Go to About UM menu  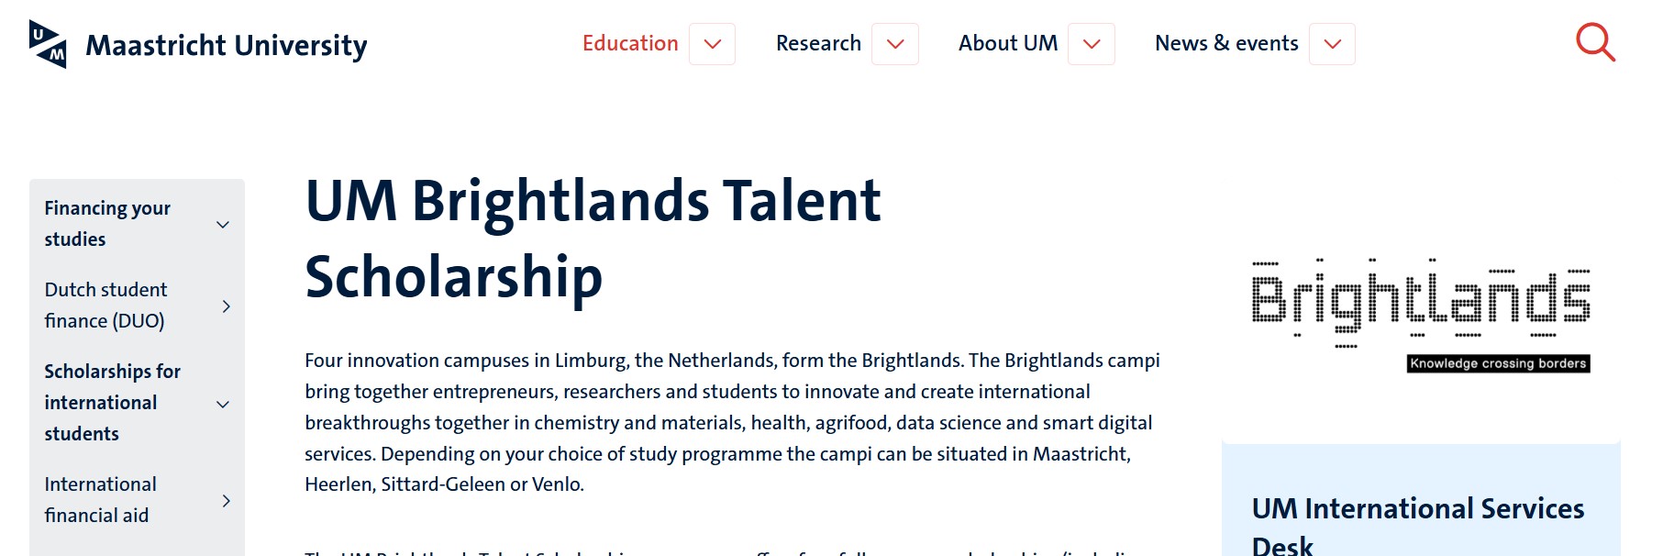click(x=1007, y=43)
